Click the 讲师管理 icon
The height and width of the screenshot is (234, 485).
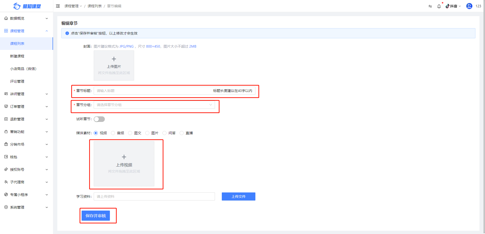pos(6,94)
